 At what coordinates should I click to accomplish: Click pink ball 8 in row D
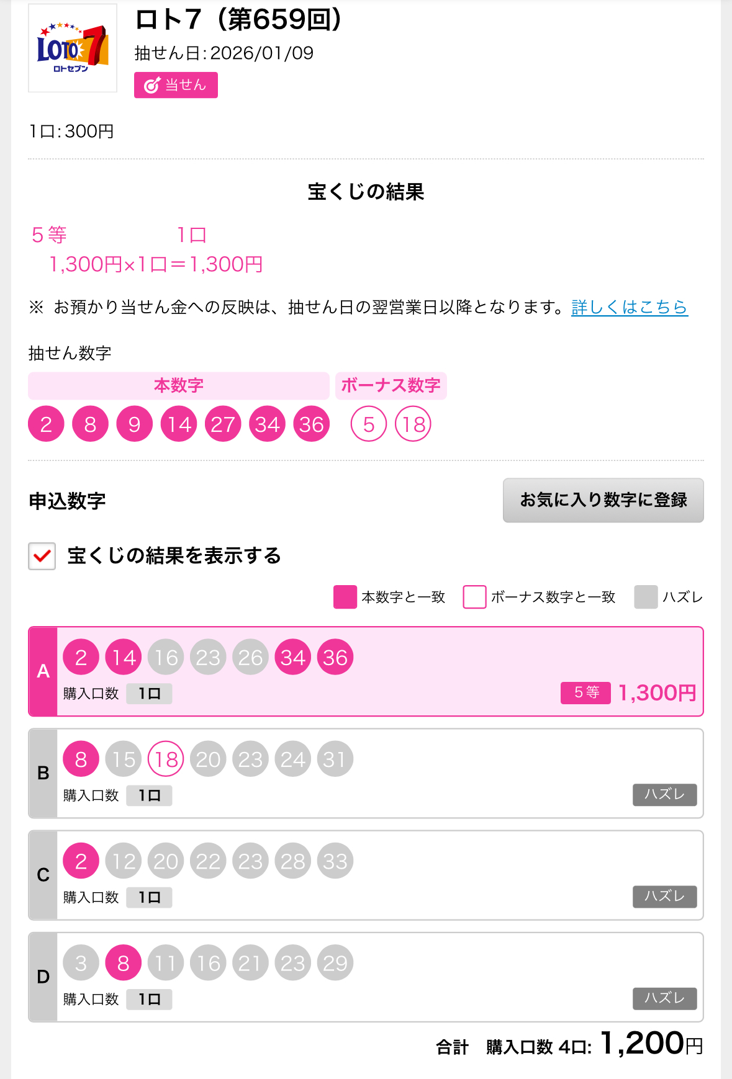click(x=124, y=963)
